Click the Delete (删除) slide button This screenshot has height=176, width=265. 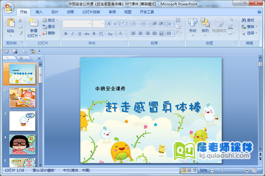[x=49, y=33]
